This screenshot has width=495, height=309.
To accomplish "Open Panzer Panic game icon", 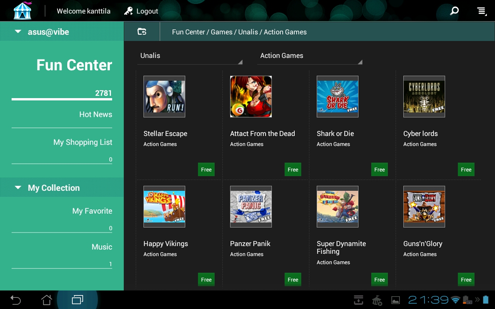I will [251, 207].
